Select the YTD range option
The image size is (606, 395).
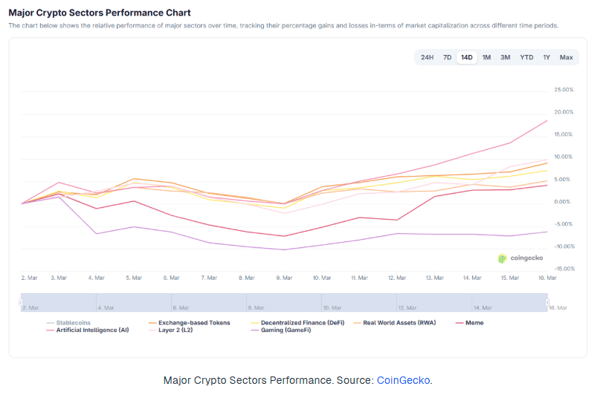526,57
